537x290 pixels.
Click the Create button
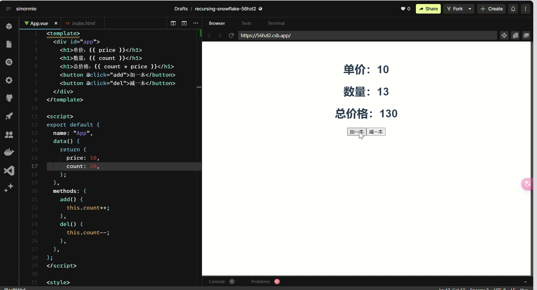(x=491, y=9)
